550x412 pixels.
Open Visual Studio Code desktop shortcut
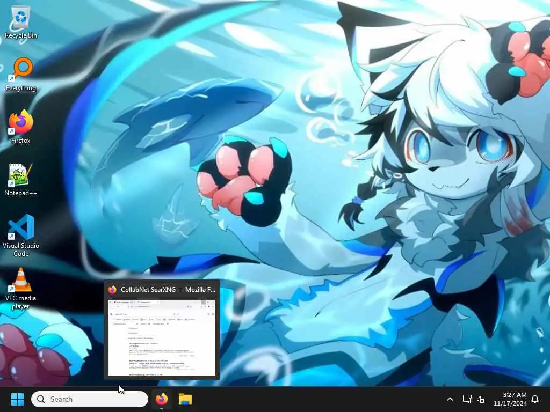pos(21,236)
